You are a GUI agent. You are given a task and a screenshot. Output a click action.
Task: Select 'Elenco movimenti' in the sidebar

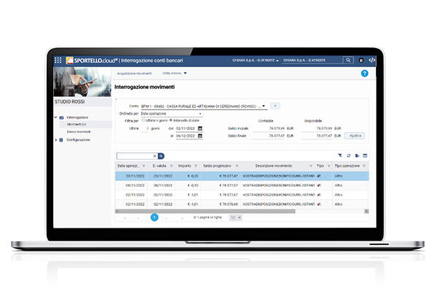(x=79, y=131)
